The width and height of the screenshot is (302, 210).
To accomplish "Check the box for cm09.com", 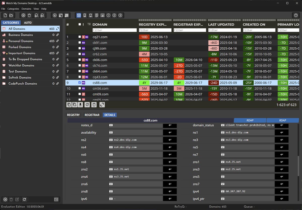I will pyautogui.click(x=80, y=94).
